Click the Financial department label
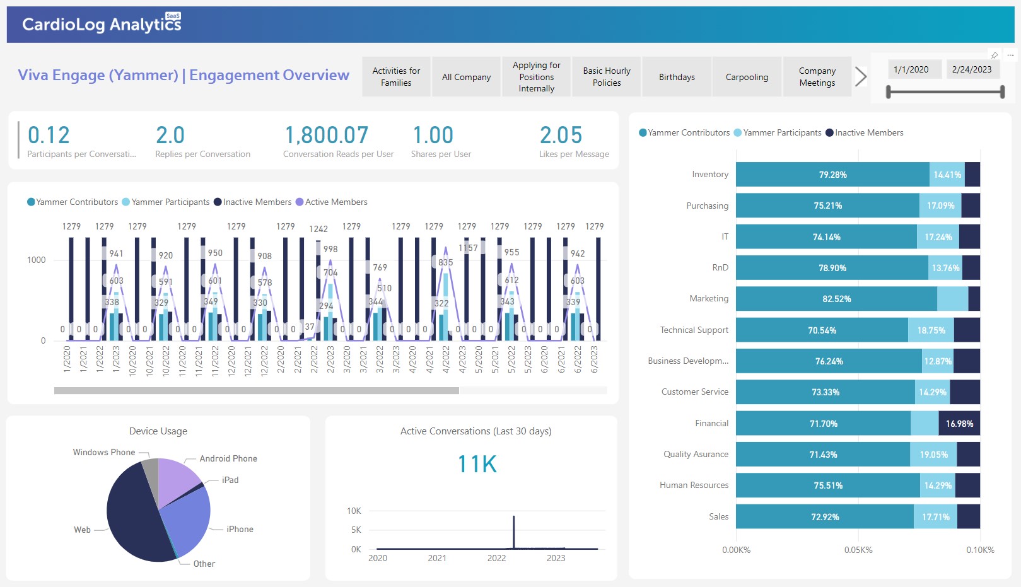 711,424
